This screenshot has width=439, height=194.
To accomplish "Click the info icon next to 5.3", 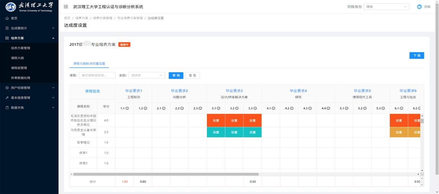I will pyautogui.click(x=383, y=108).
